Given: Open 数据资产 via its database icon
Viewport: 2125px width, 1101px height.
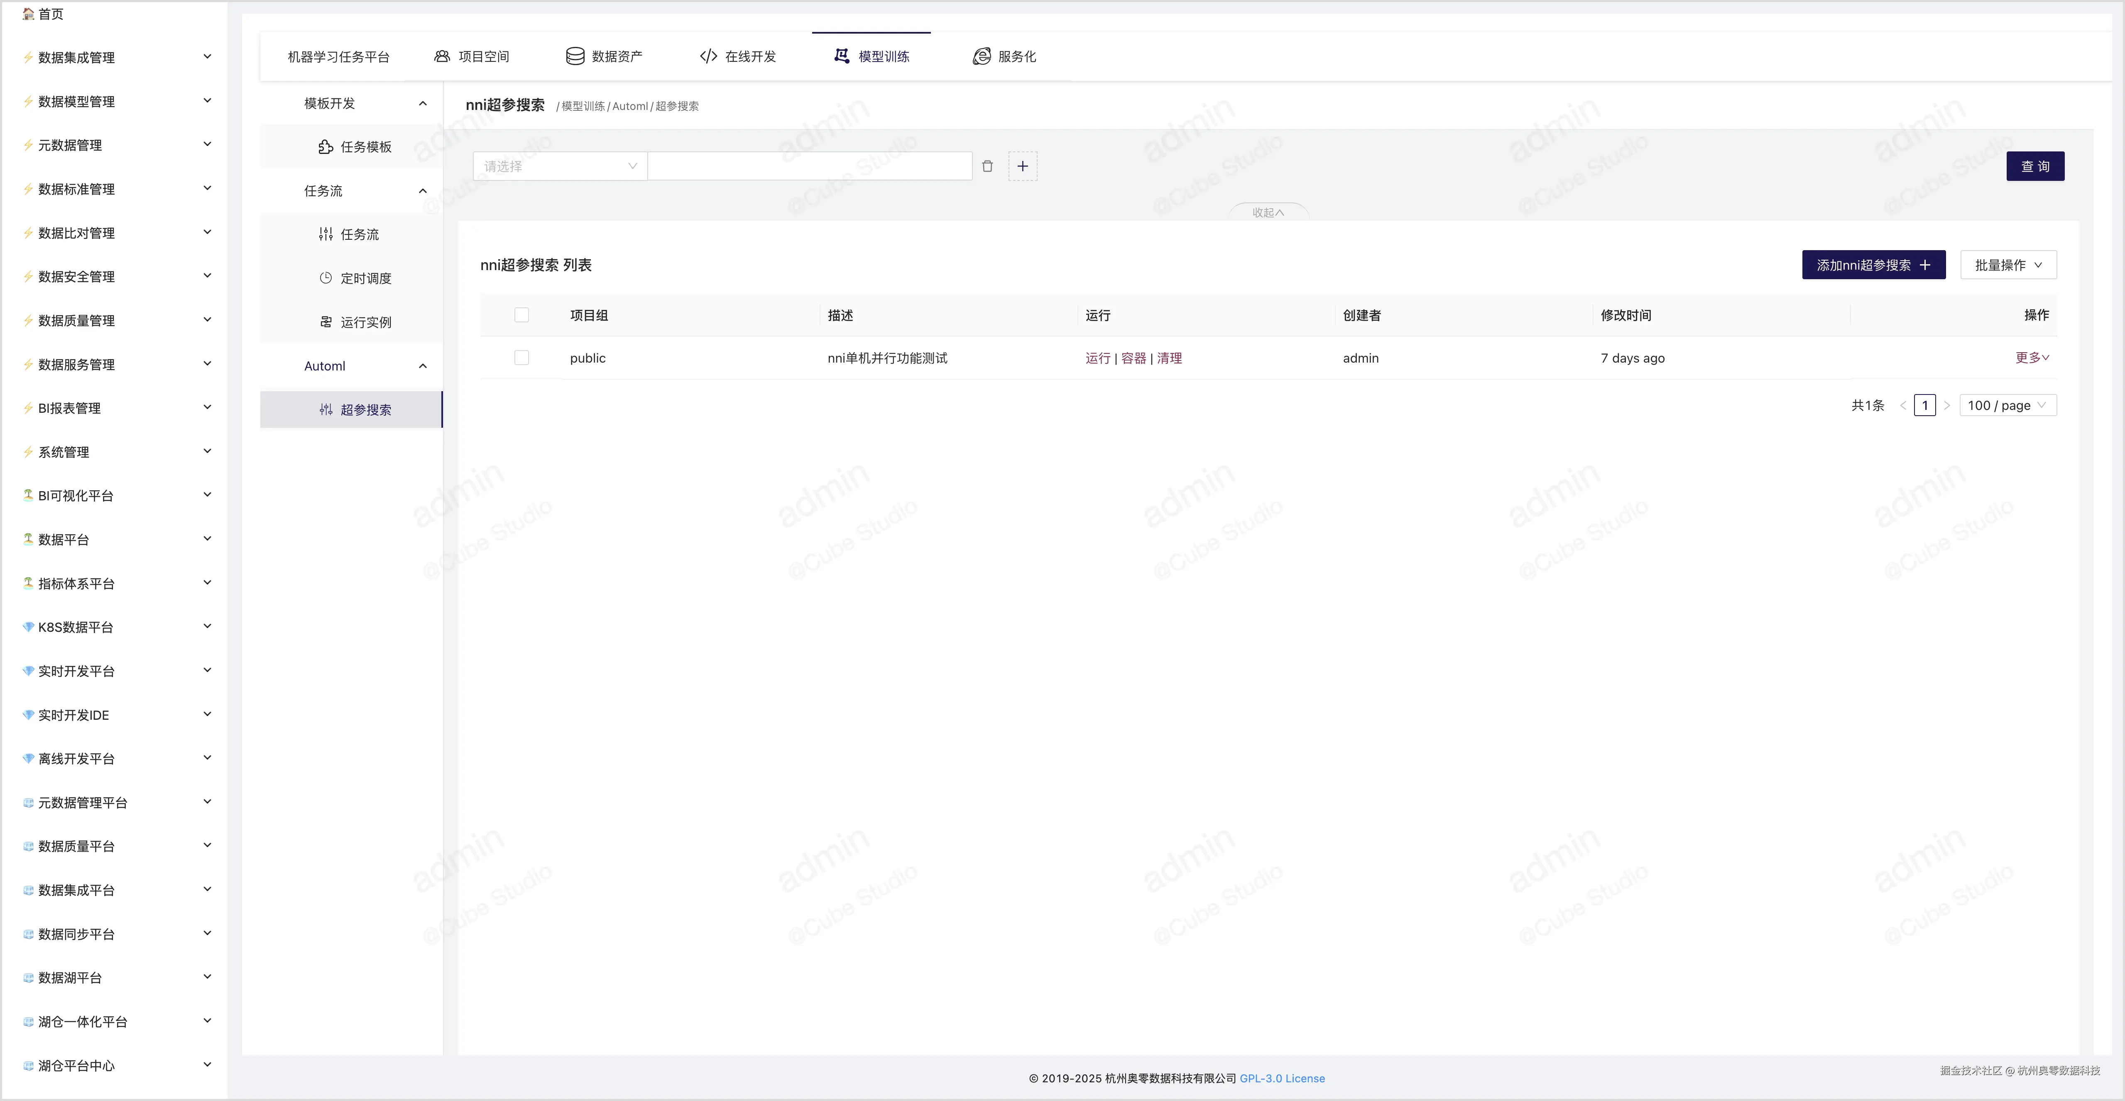Looking at the screenshot, I should [x=575, y=56].
